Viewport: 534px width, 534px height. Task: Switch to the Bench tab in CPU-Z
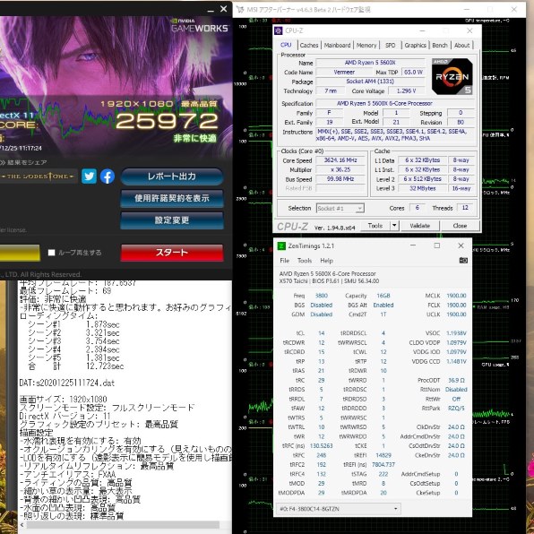[x=440, y=46]
